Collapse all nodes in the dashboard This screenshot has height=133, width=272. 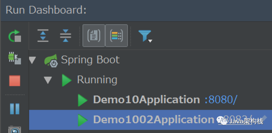click(65, 36)
